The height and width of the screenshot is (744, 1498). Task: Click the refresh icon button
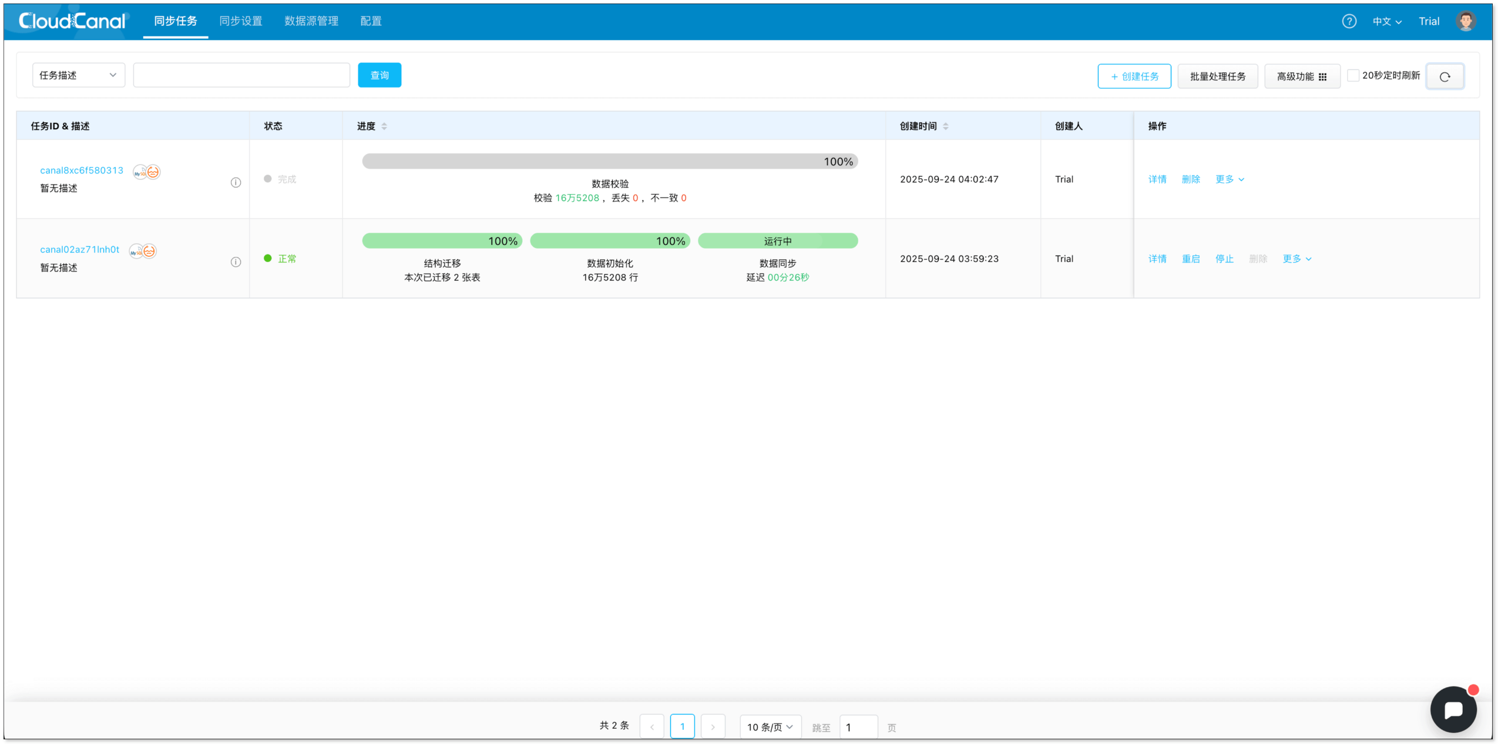coord(1444,76)
